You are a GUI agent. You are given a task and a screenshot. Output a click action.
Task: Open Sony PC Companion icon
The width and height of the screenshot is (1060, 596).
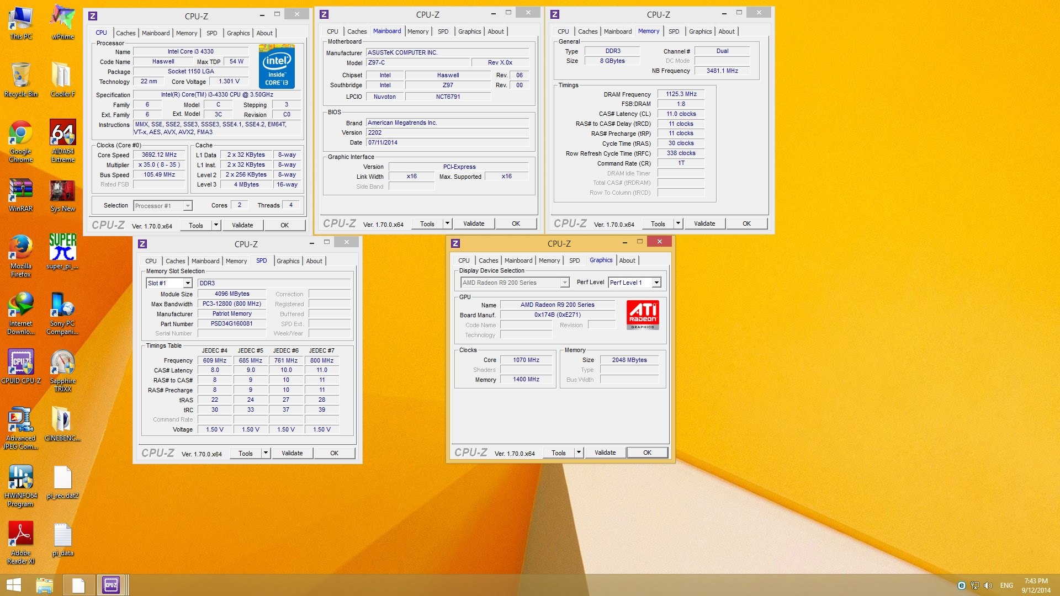[x=62, y=313]
